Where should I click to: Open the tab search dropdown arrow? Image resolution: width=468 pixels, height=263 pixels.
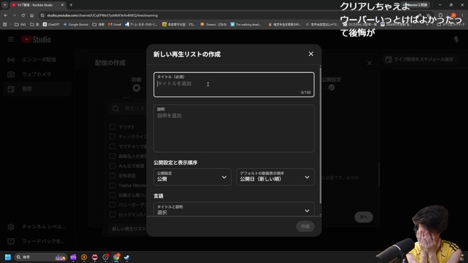pos(4,5)
